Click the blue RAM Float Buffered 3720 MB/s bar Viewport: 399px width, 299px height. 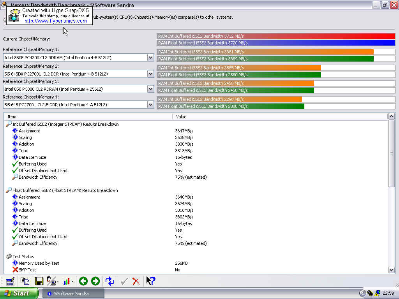coord(276,43)
